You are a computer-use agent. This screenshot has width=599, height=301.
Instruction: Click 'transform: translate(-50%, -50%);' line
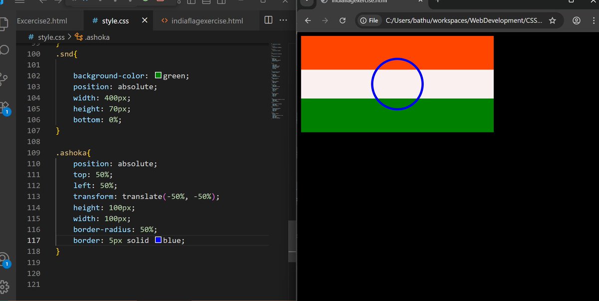click(x=146, y=197)
